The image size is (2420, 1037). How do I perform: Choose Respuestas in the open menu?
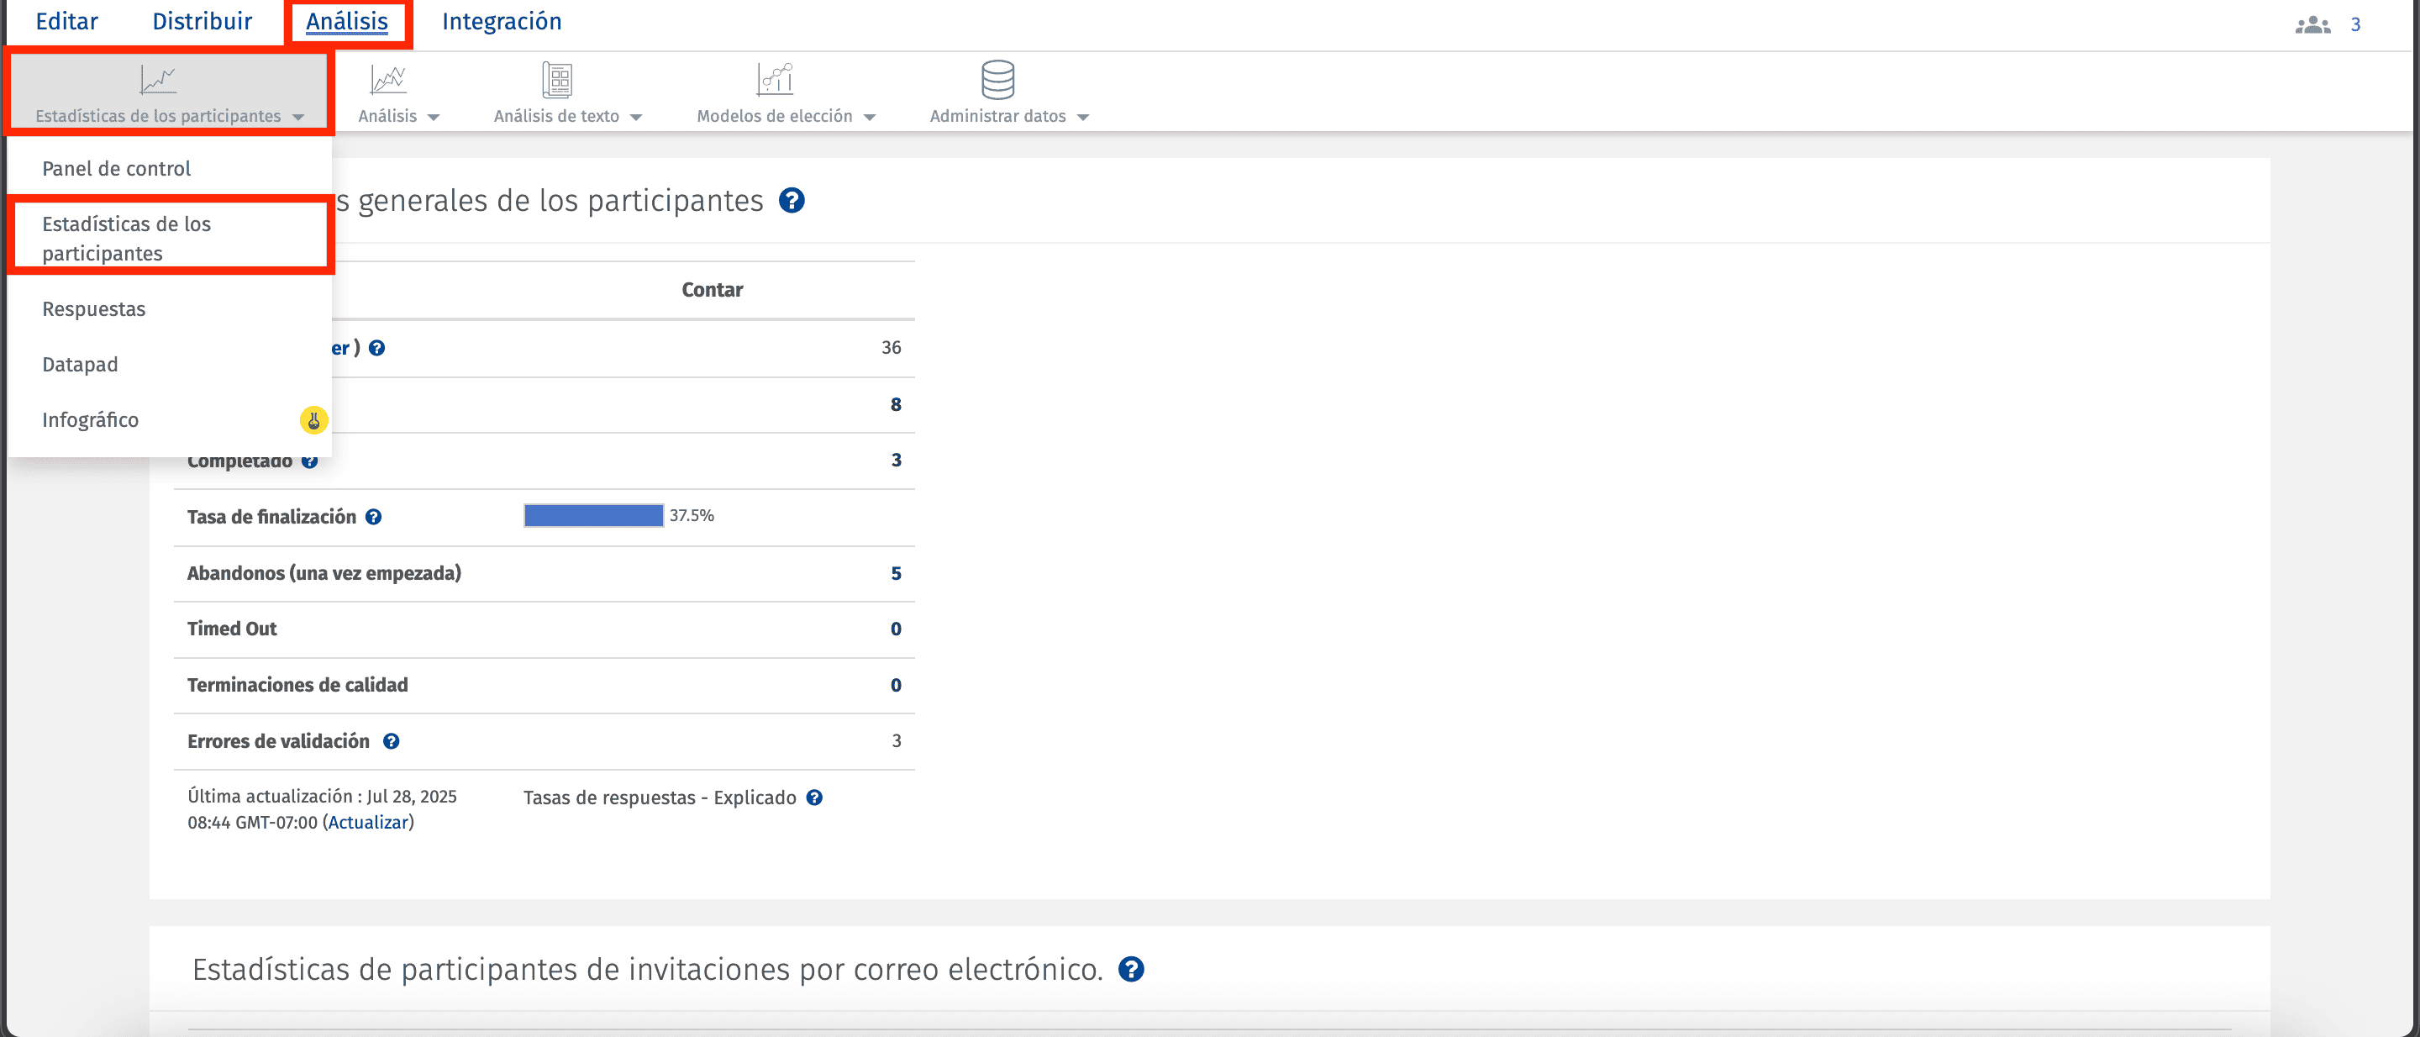coord(94,308)
